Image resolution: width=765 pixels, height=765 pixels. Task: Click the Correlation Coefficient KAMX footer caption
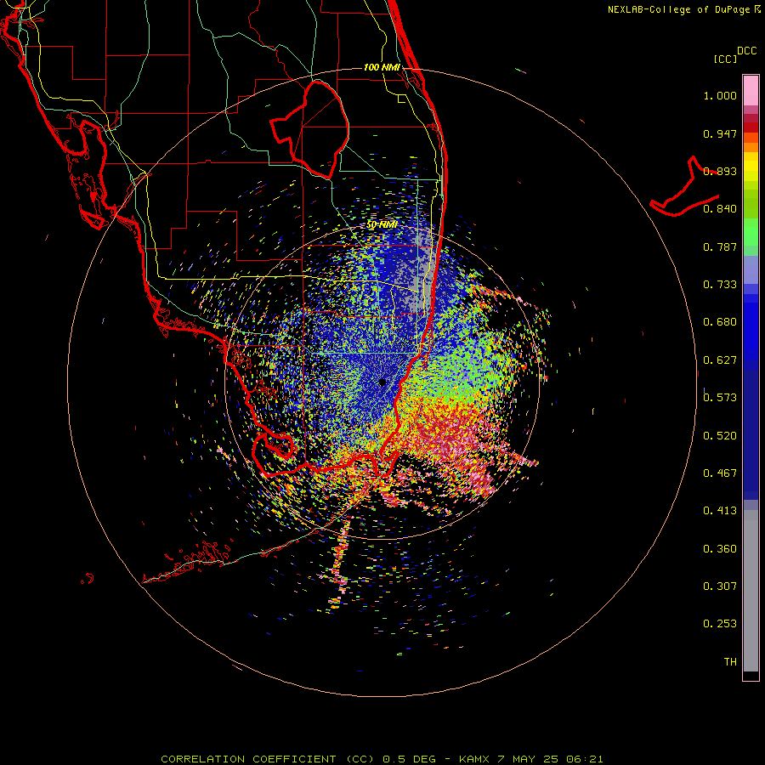(x=382, y=759)
